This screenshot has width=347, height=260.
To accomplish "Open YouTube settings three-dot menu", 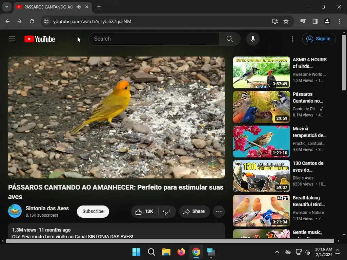I will (292, 39).
